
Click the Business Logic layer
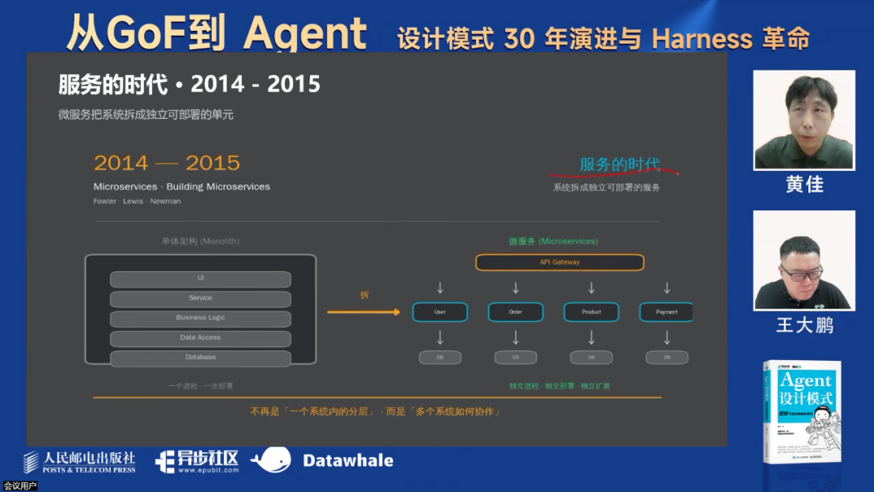200,318
